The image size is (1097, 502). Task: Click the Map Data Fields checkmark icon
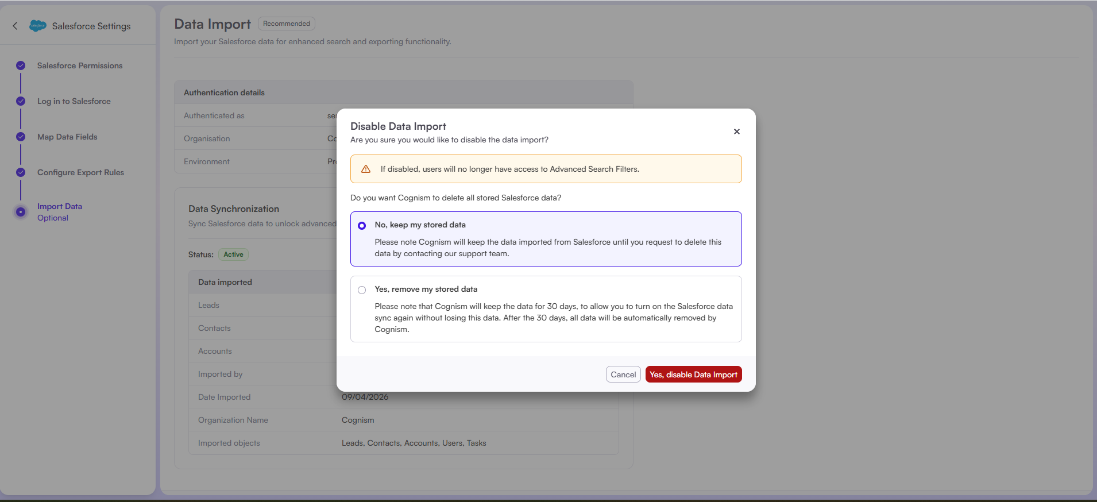[21, 137]
